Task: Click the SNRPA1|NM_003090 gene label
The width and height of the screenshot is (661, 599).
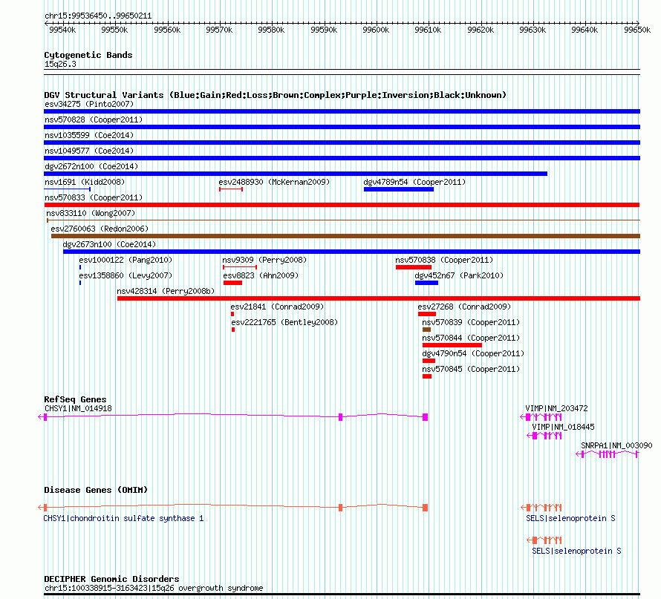Action: click(x=616, y=445)
